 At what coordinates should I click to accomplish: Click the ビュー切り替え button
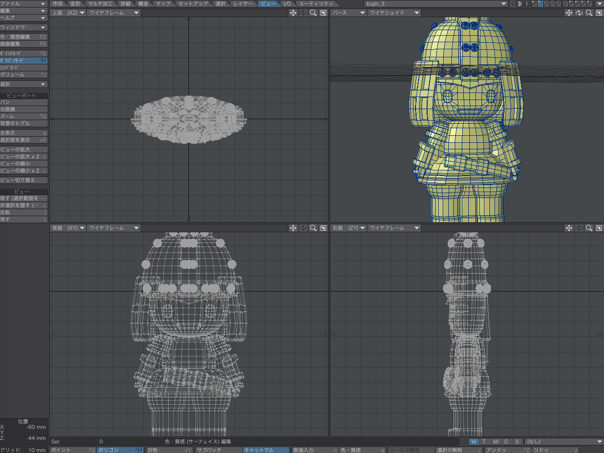(x=24, y=180)
